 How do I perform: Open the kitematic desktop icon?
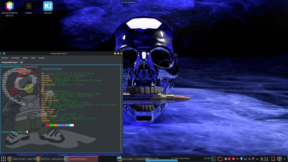point(48,6)
